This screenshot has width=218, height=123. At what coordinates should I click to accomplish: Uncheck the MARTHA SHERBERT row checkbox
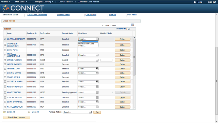tap(5, 39)
